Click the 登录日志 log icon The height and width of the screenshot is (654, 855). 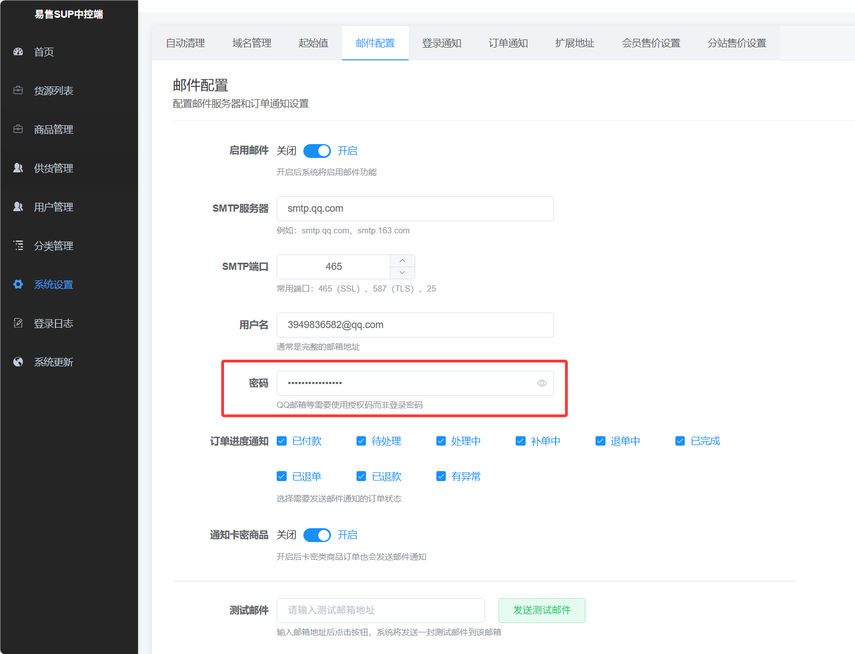(x=18, y=323)
